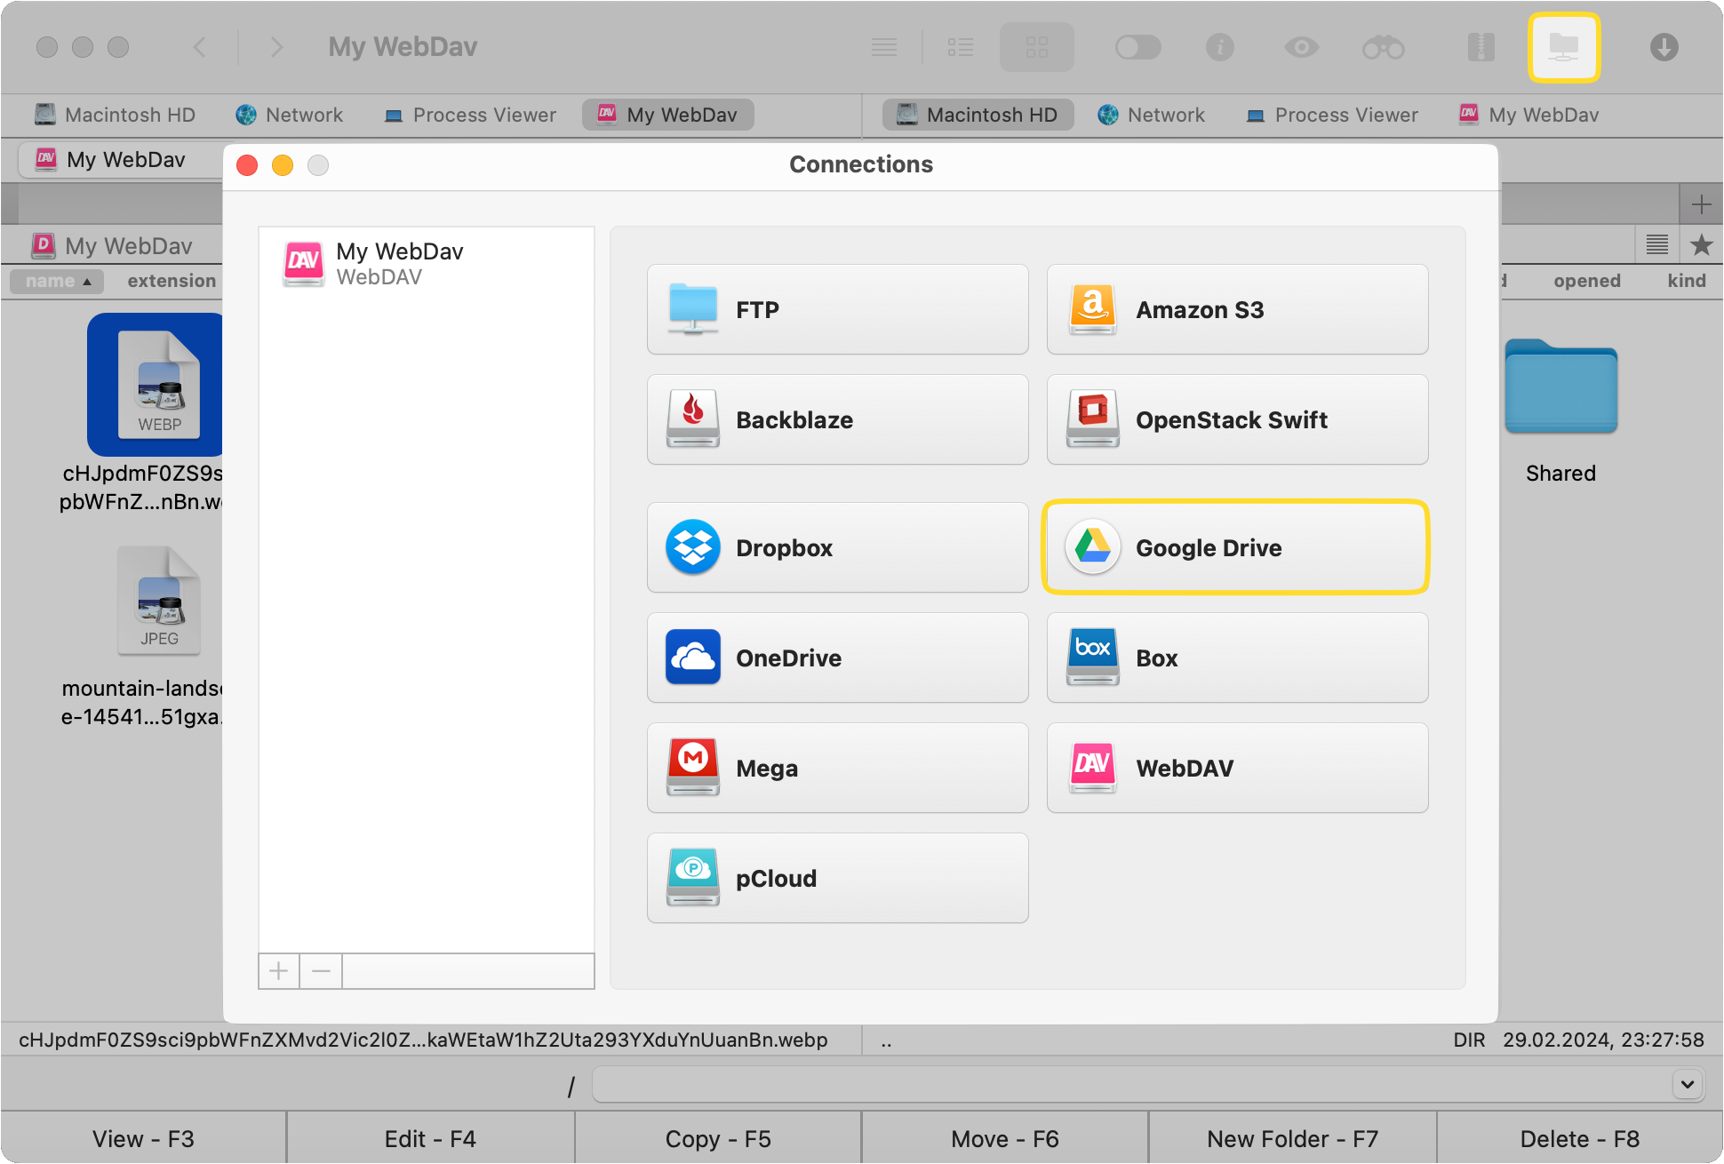Open the favorites star menu
Image resolution: width=1724 pixels, height=1164 pixels.
coord(1702,245)
